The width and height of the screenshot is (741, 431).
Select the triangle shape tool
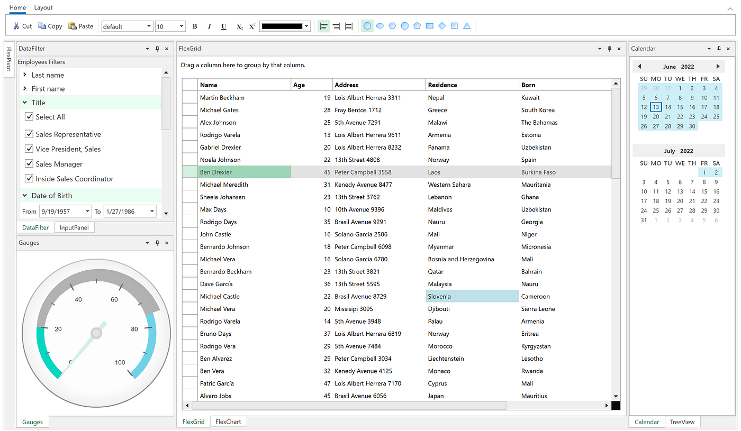click(x=466, y=25)
